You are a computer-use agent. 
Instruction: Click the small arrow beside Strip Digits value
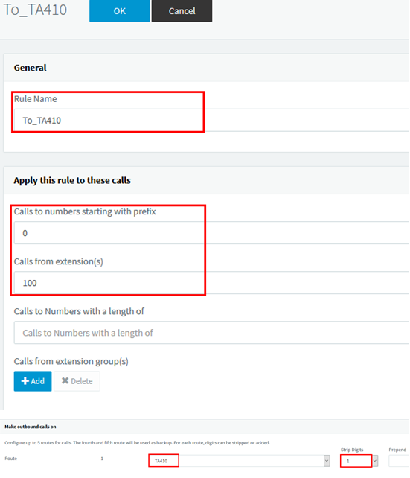point(375,461)
